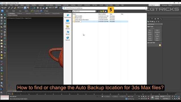Screen dimensions: 181x102
Task: Open the Modifiers menu
Action: [34, 5]
